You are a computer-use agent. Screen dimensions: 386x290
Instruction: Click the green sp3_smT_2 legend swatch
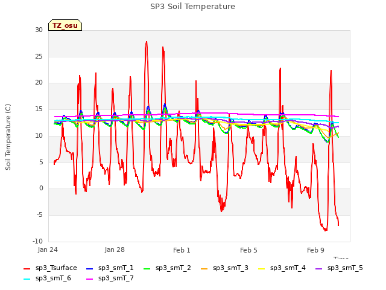(x=147, y=268)
